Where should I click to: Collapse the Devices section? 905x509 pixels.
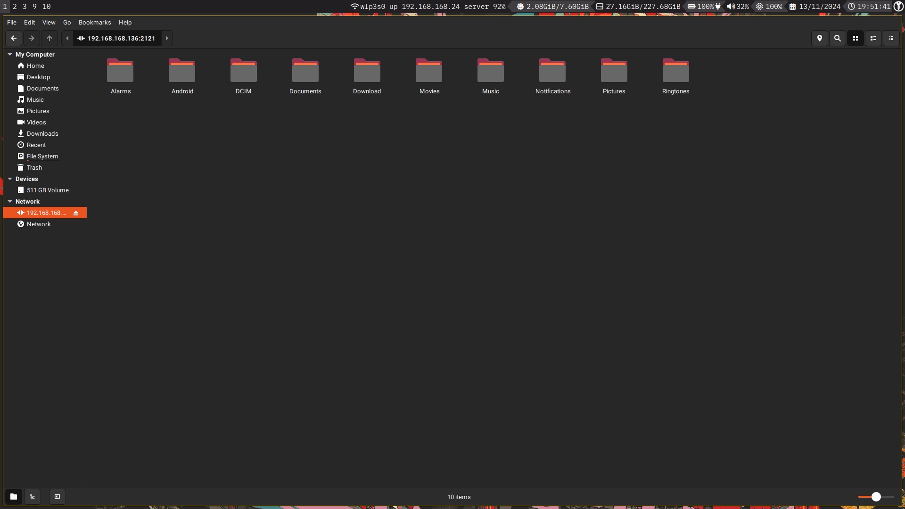coord(10,179)
